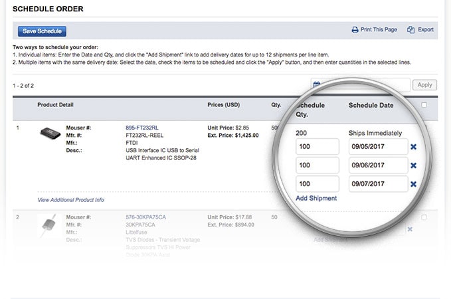This screenshot has width=451, height=299.
Task: Click the Export icon in the toolbar
Action: click(411, 30)
